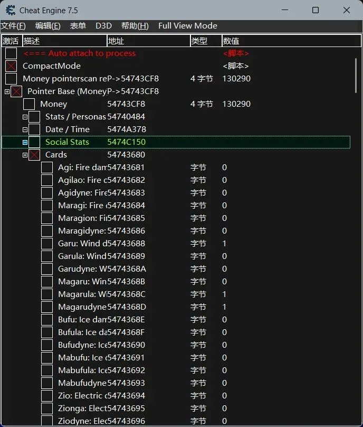Collapse the Stats / Personas node

coord(25,117)
